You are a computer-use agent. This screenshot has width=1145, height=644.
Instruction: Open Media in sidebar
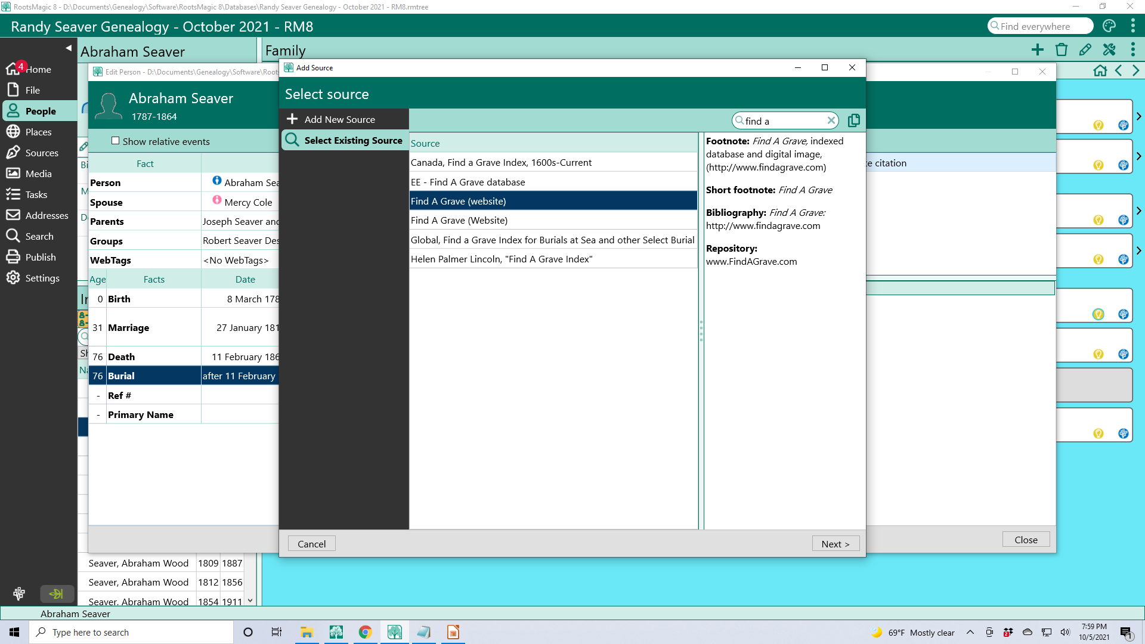38,174
